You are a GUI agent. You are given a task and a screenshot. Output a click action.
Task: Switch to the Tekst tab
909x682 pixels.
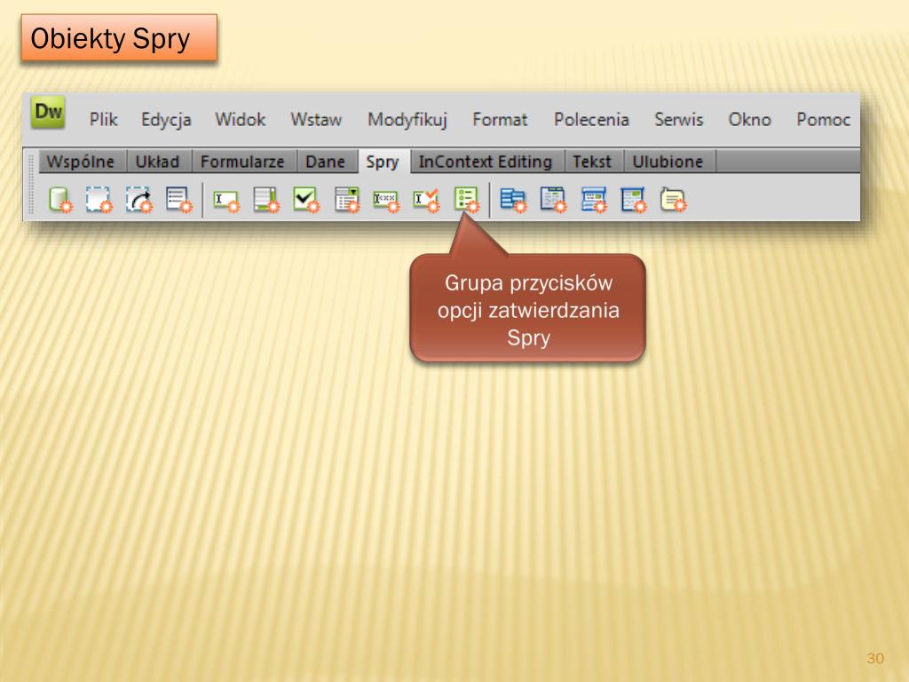(x=592, y=162)
